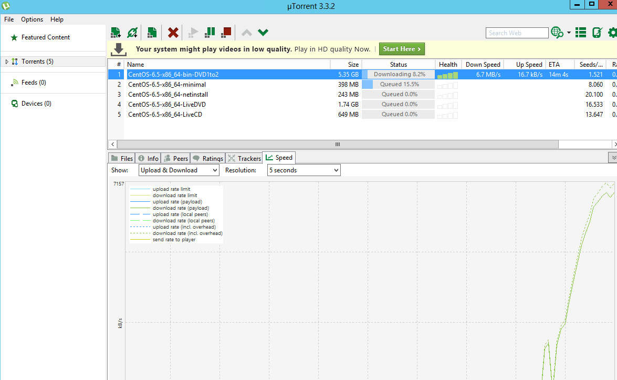
Task: Click the Add Torrent toolbar icon
Action: click(x=116, y=32)
